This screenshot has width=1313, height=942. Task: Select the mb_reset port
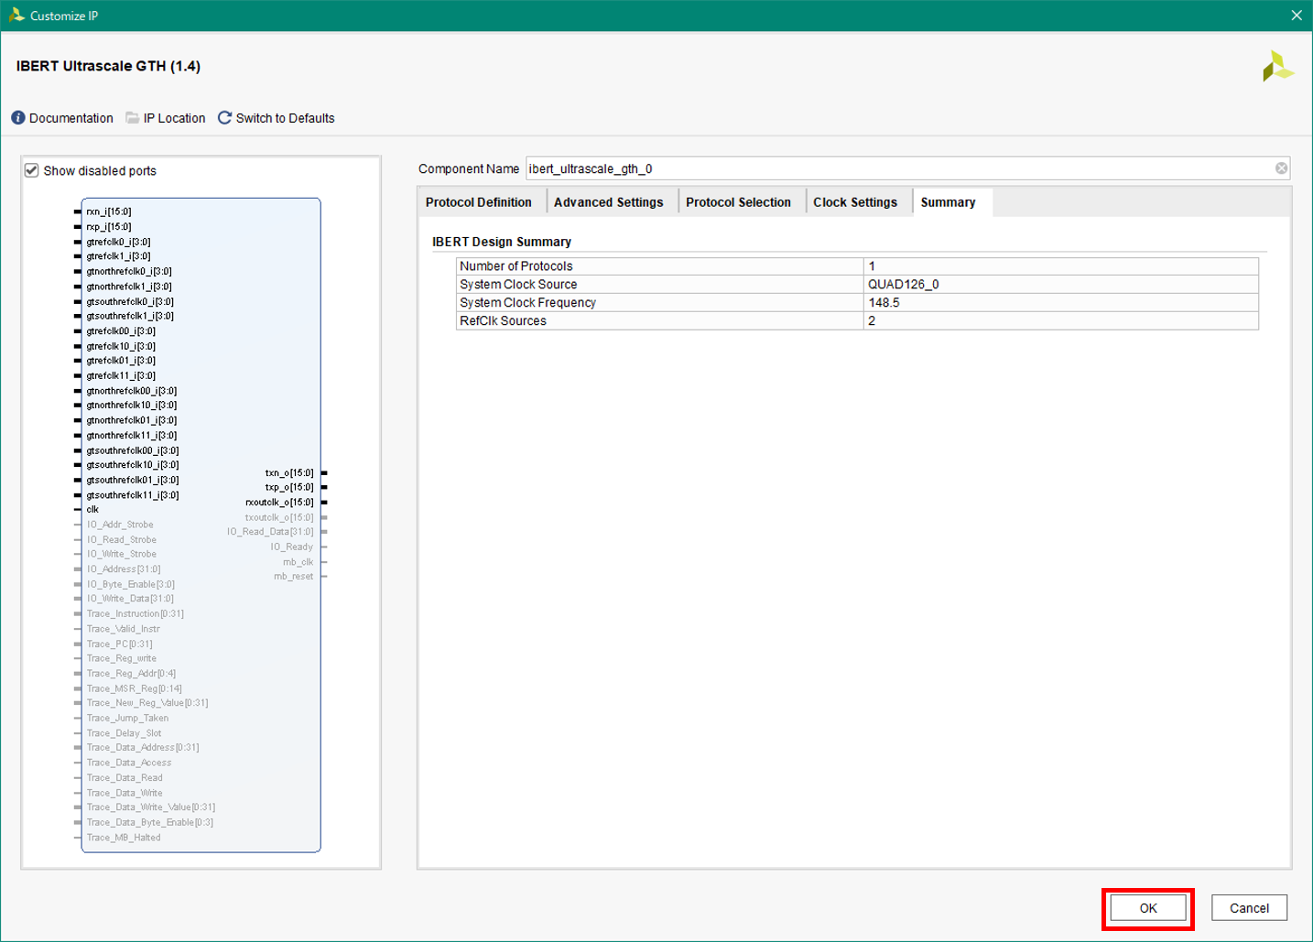(x=293, y=577)
